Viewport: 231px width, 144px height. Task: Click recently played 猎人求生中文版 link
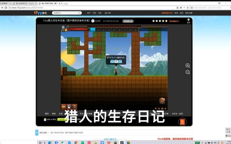point(67,132)
